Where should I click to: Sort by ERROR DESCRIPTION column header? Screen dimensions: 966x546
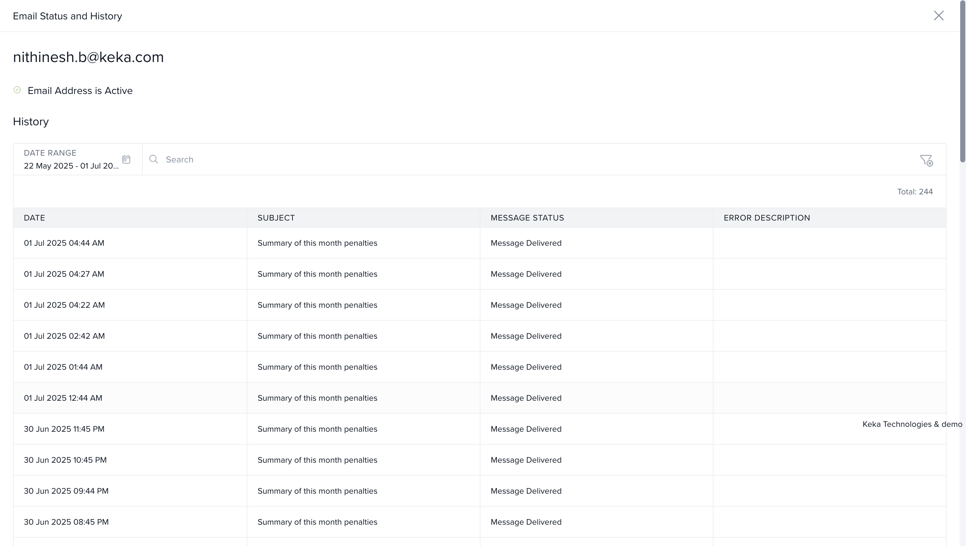[766, 218]
